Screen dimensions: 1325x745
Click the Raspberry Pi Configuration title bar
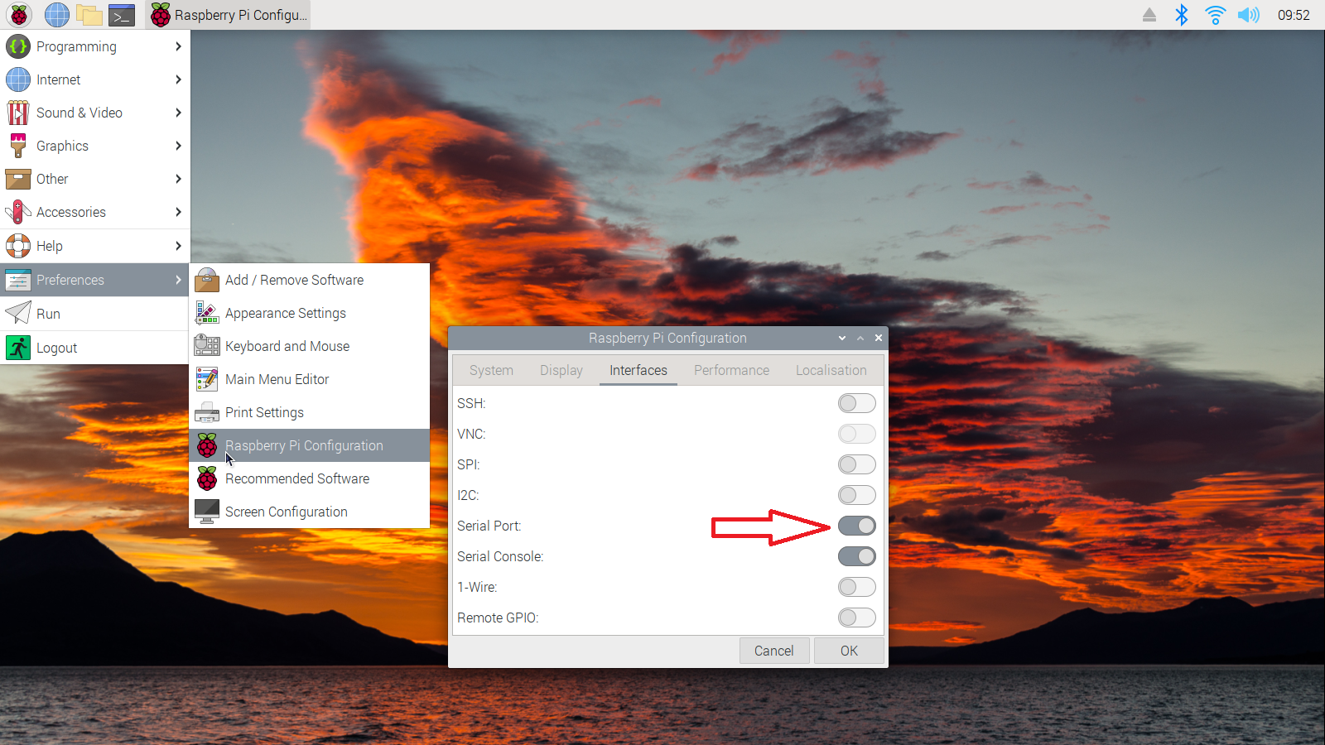coord(667,338)
